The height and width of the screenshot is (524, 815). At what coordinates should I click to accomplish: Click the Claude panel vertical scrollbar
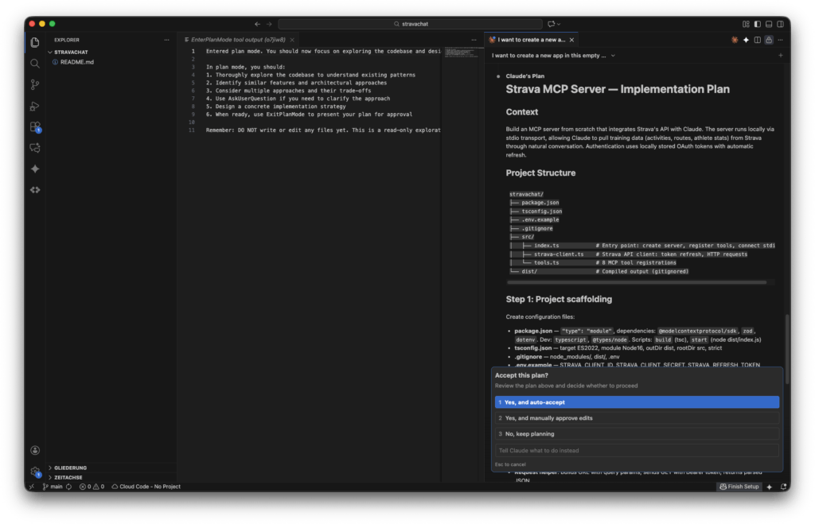tap(787, 348)
